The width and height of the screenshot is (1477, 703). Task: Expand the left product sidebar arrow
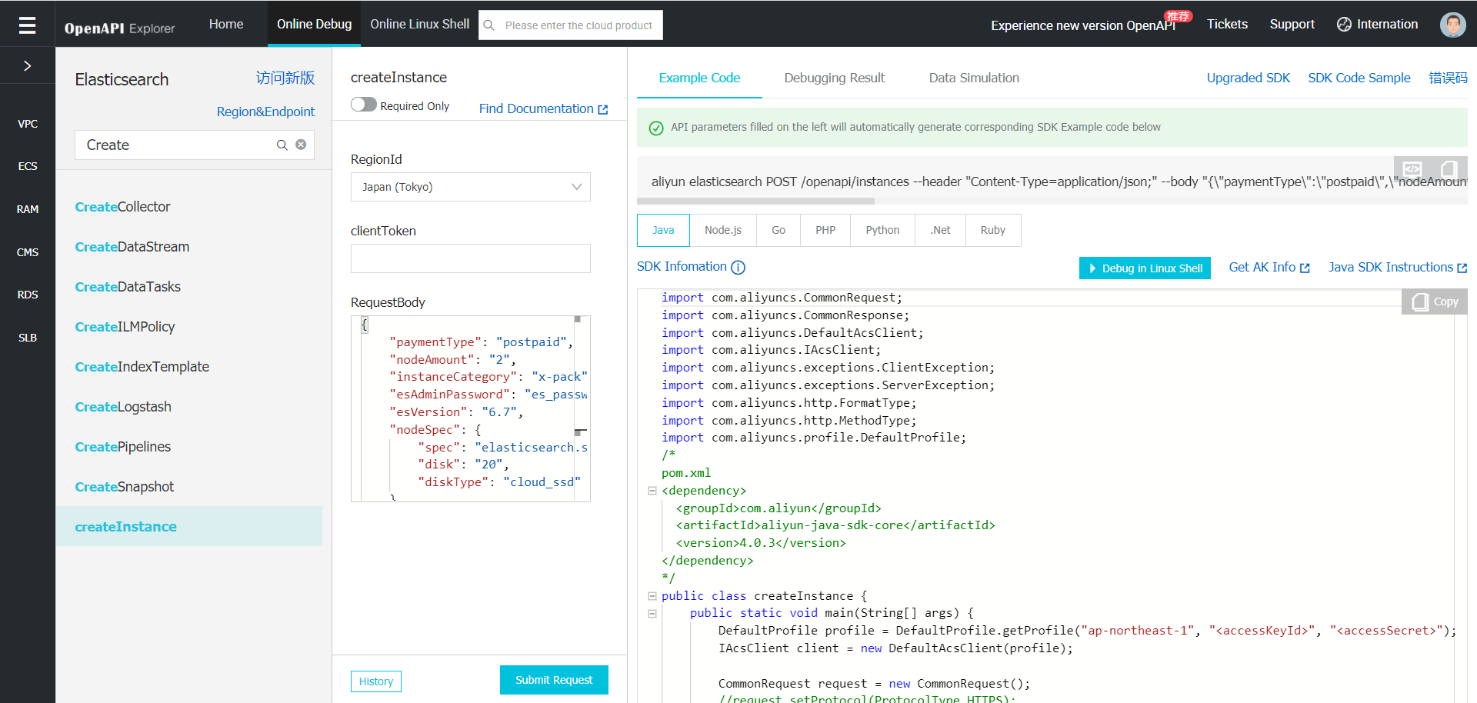coord(27,66)
